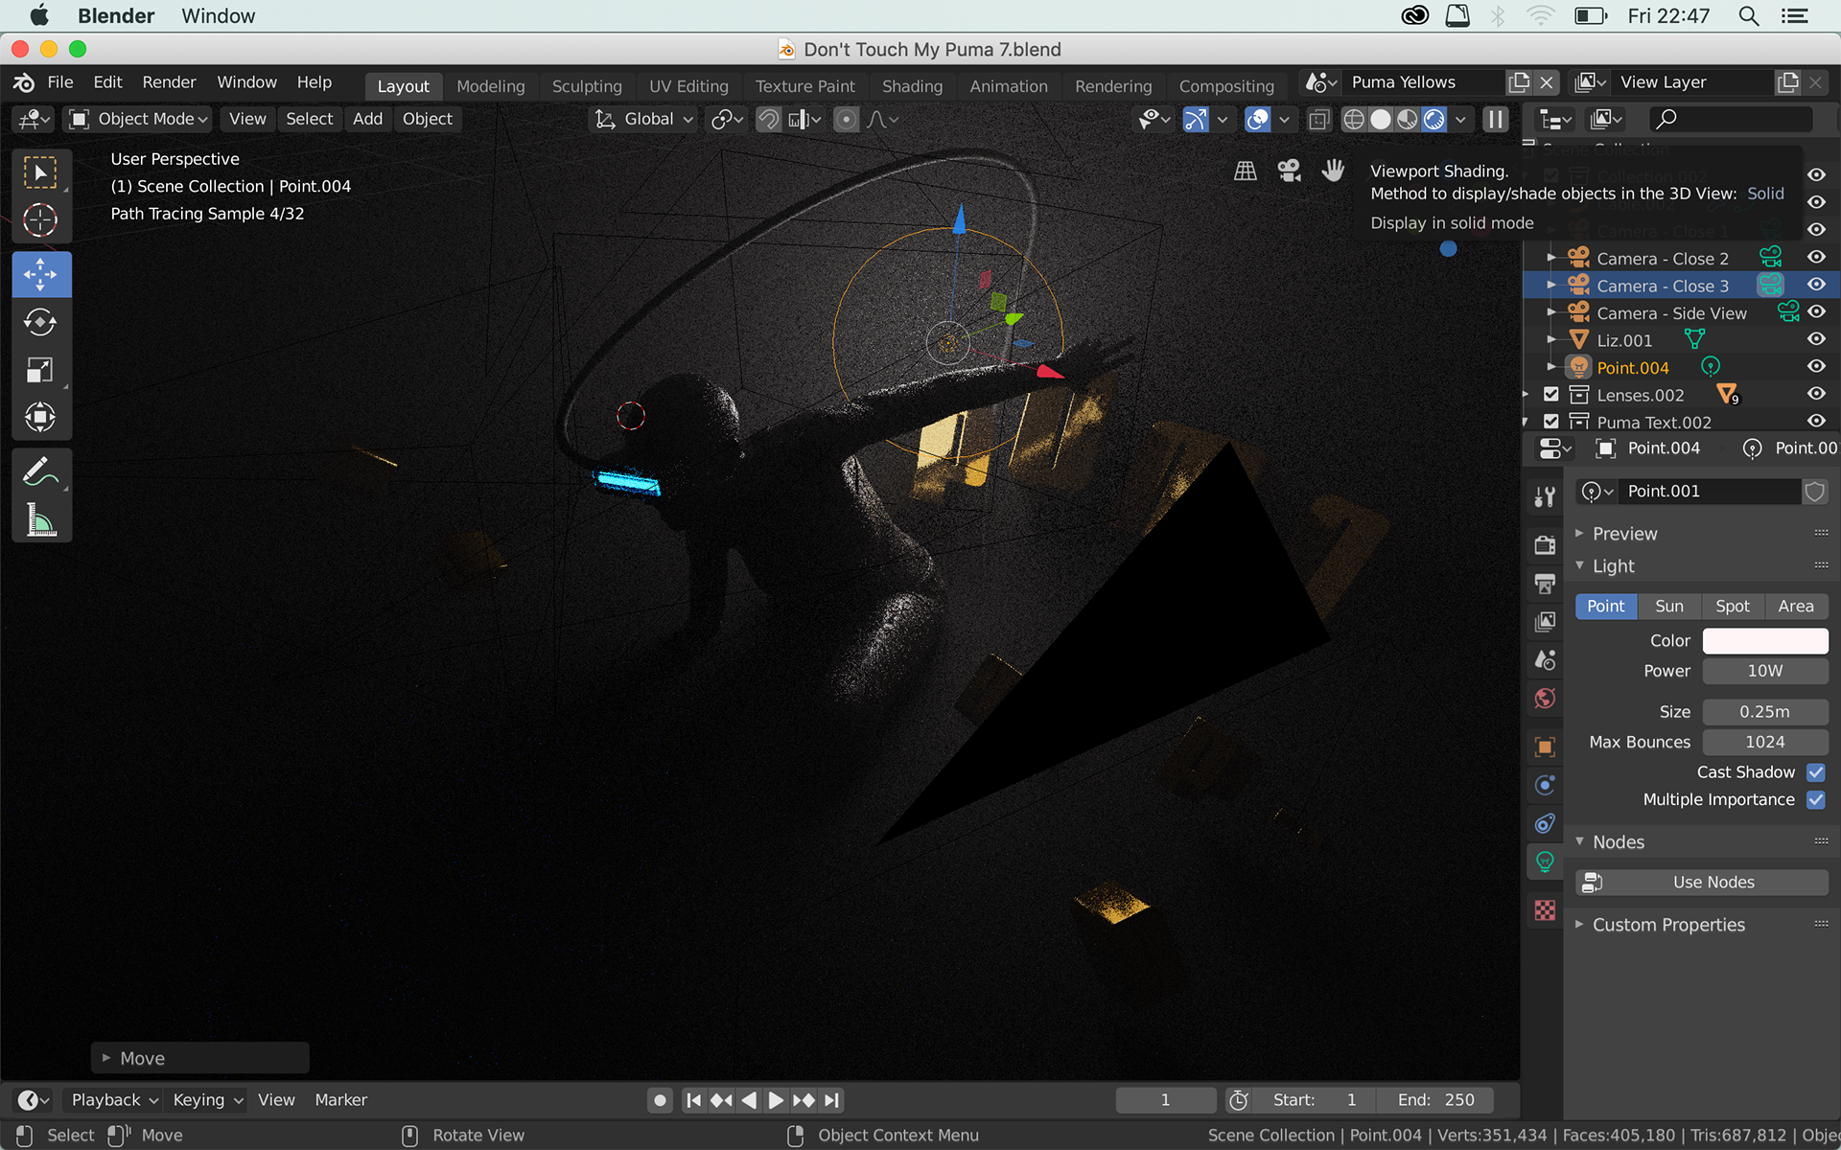
Task: Open Global transform orientation dropdown
Action: click(643, 119)
